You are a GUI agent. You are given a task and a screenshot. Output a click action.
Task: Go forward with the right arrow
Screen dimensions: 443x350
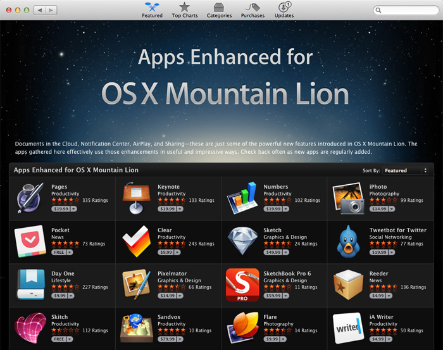coord(51,10)
